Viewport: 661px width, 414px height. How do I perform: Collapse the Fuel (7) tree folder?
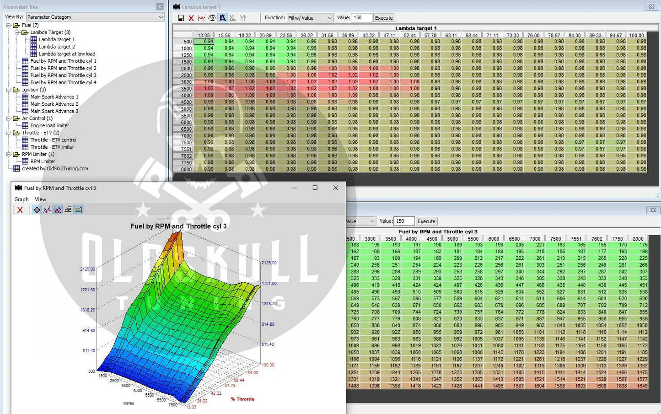tap(9, 25)
